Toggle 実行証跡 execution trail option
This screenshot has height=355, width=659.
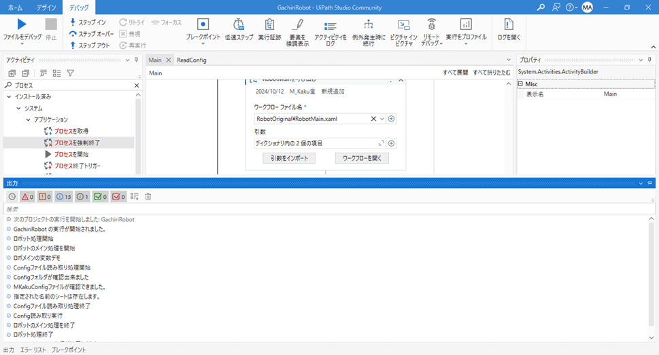[x=269, y=29]
